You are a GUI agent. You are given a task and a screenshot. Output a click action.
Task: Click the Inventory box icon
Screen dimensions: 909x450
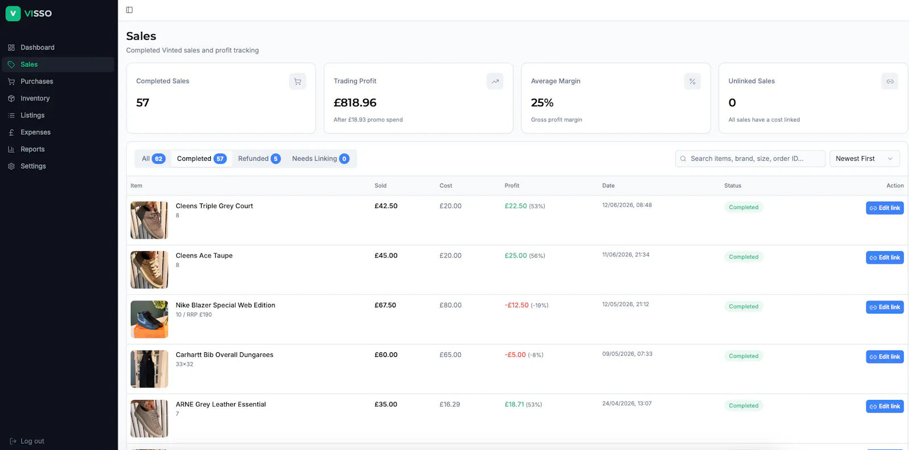tap(11, 98)
